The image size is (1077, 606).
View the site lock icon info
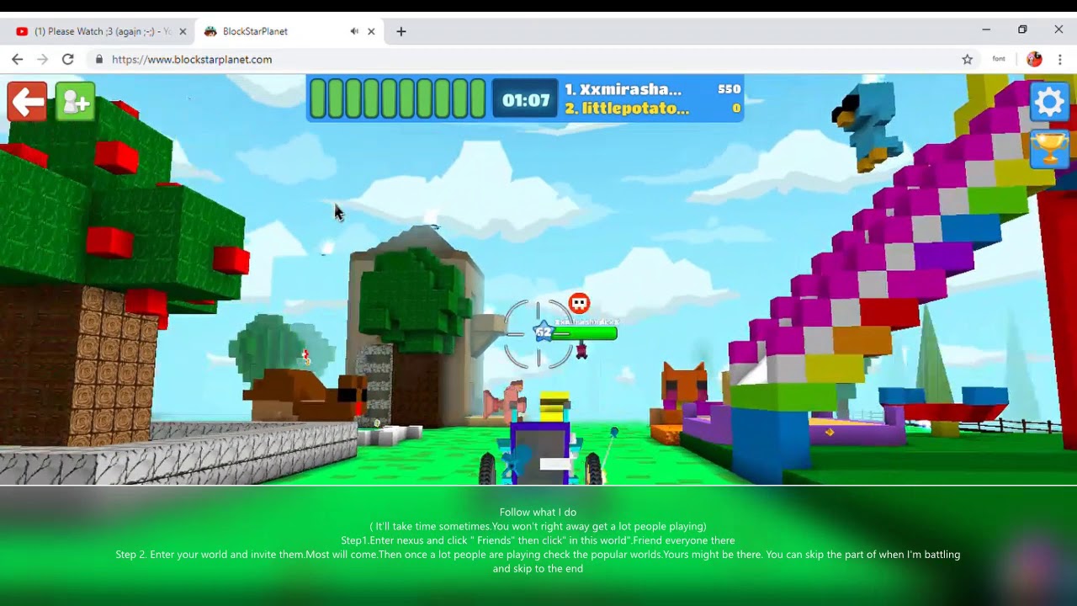99,59
